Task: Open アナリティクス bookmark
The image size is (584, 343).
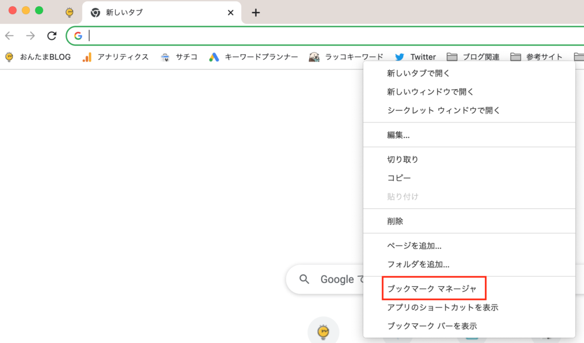Action: point(115,57)
